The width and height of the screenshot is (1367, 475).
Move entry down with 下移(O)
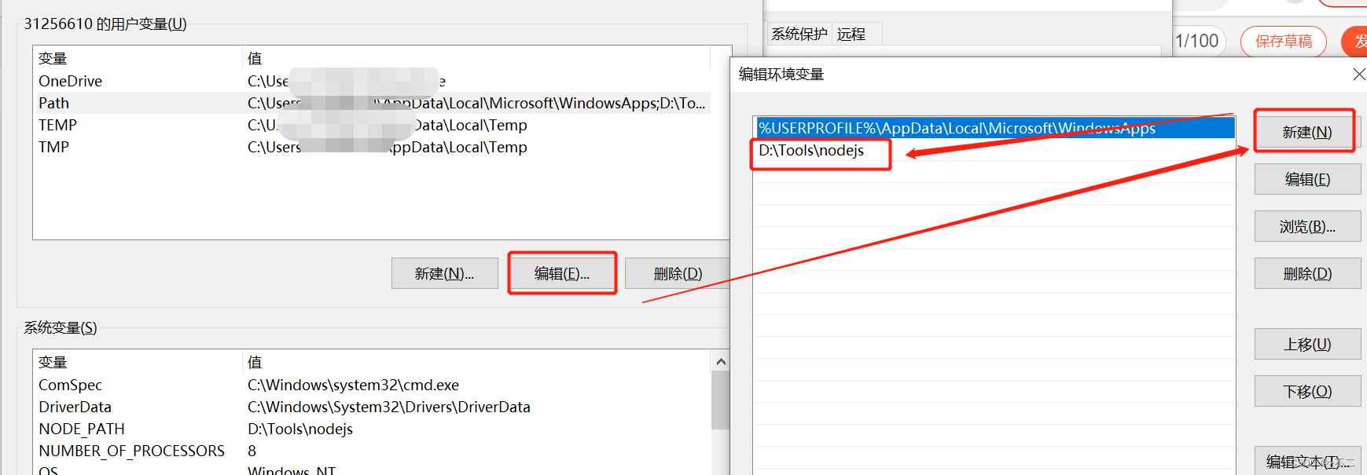pos(1307,391)
